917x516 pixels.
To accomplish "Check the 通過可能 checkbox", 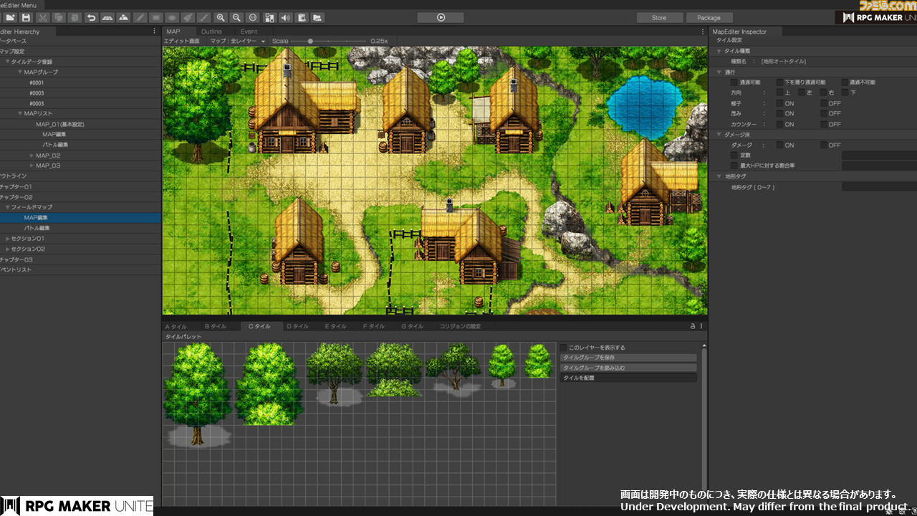I will point(734,82).
